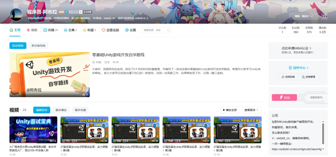Sort videos by 最多播放

pyautogui.click(x=61, y=110)
